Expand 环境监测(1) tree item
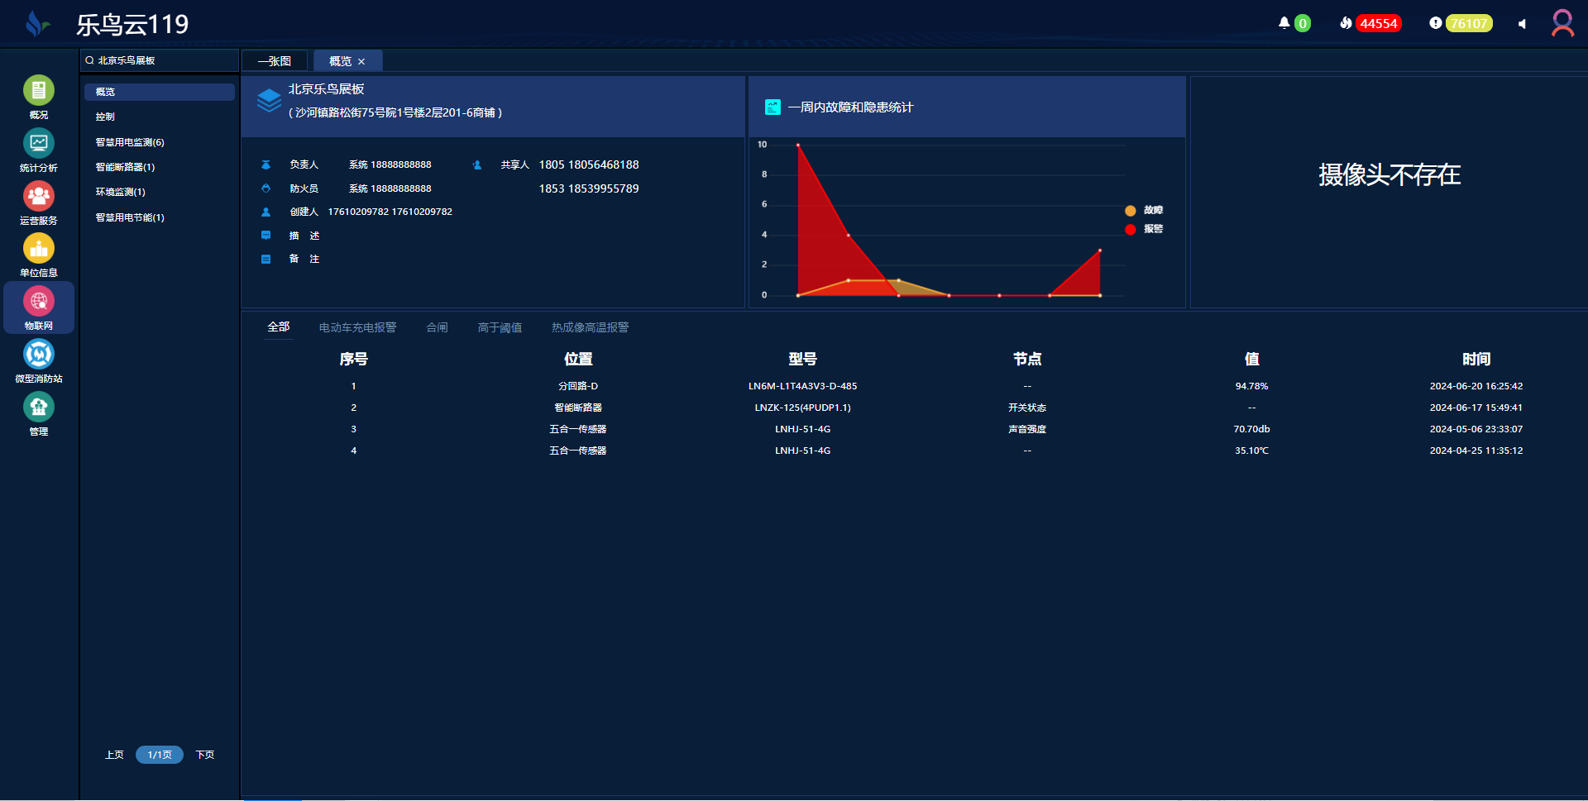This screenshot has height=801, width=1588. 120,192
